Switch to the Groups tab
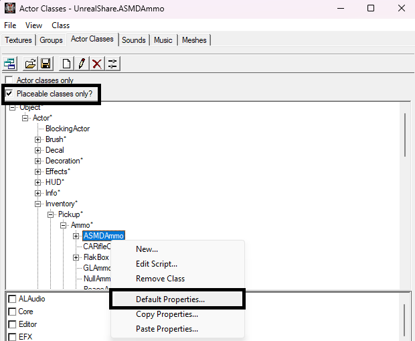The width and height of the screenshot is (415, 341). 51,40
